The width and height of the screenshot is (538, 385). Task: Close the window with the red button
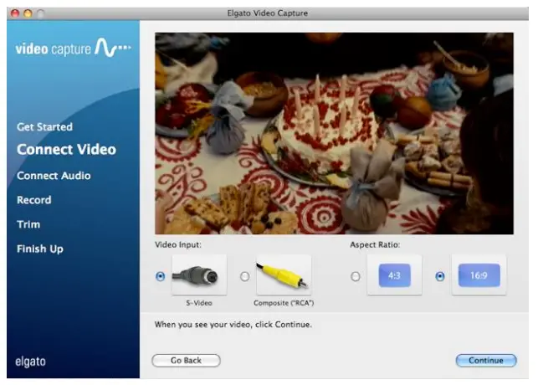15,13
